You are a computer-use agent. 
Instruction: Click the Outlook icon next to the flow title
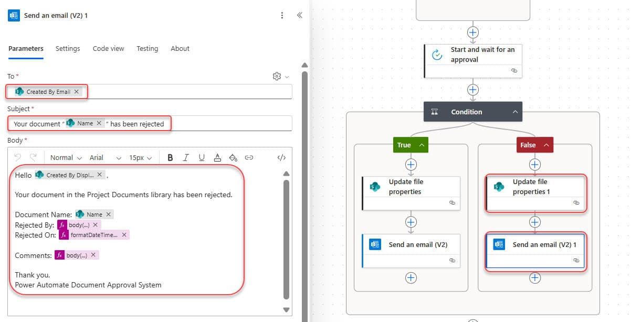point(13,15)
